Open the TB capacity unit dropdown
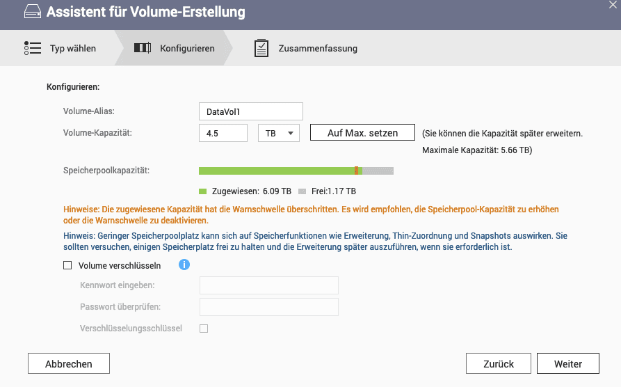The width and height of the screenshot is (621, 387). point(279,133)
